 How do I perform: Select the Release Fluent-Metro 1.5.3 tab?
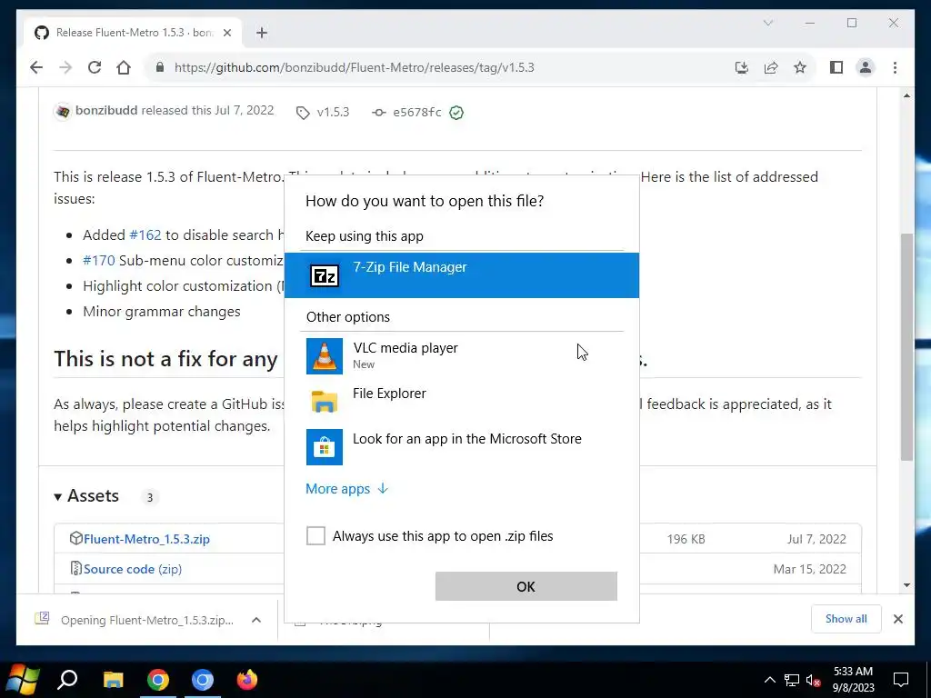pyautogui.click(x=134, y=33)
